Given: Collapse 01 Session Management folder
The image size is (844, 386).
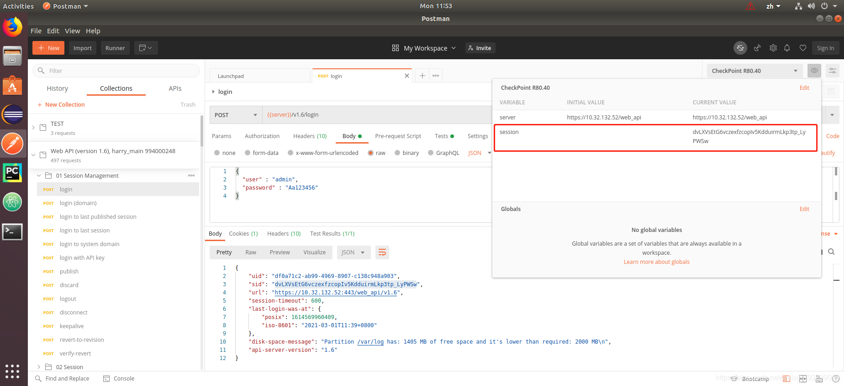Looking at the screenshot, I should point(39,175).
